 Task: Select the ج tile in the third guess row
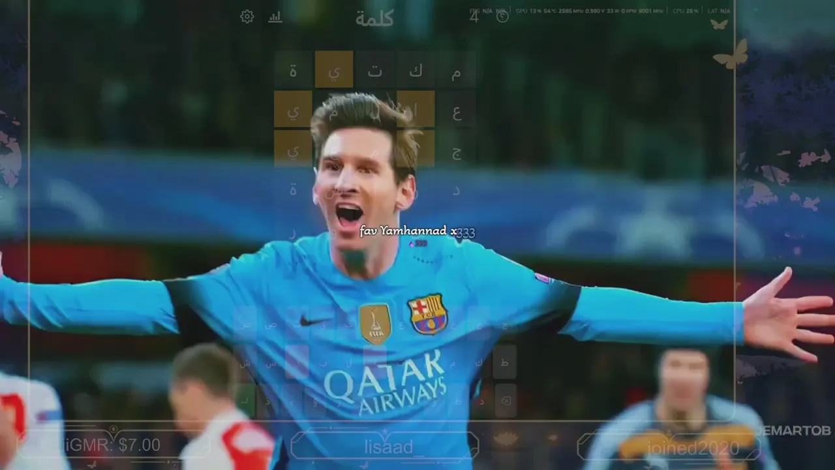pos(456,148)
